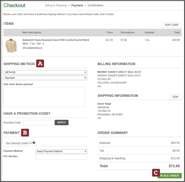The image size is (185, 182).
Task: Select the Confirmation breadcrumb step
Action: (95, 5)
